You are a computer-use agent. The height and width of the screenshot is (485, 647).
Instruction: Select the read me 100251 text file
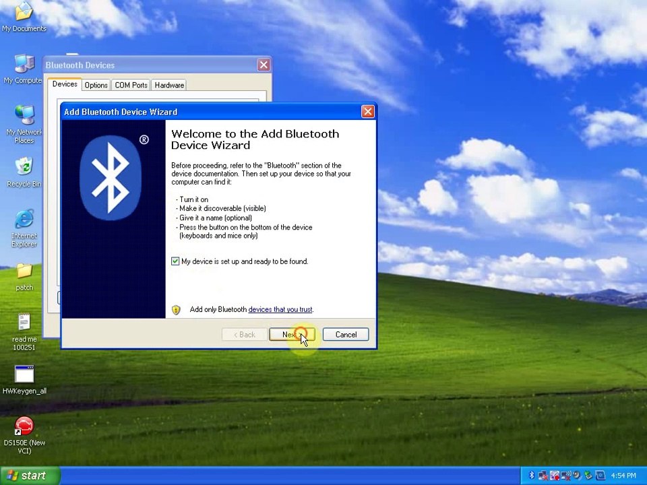click(24, 332)
